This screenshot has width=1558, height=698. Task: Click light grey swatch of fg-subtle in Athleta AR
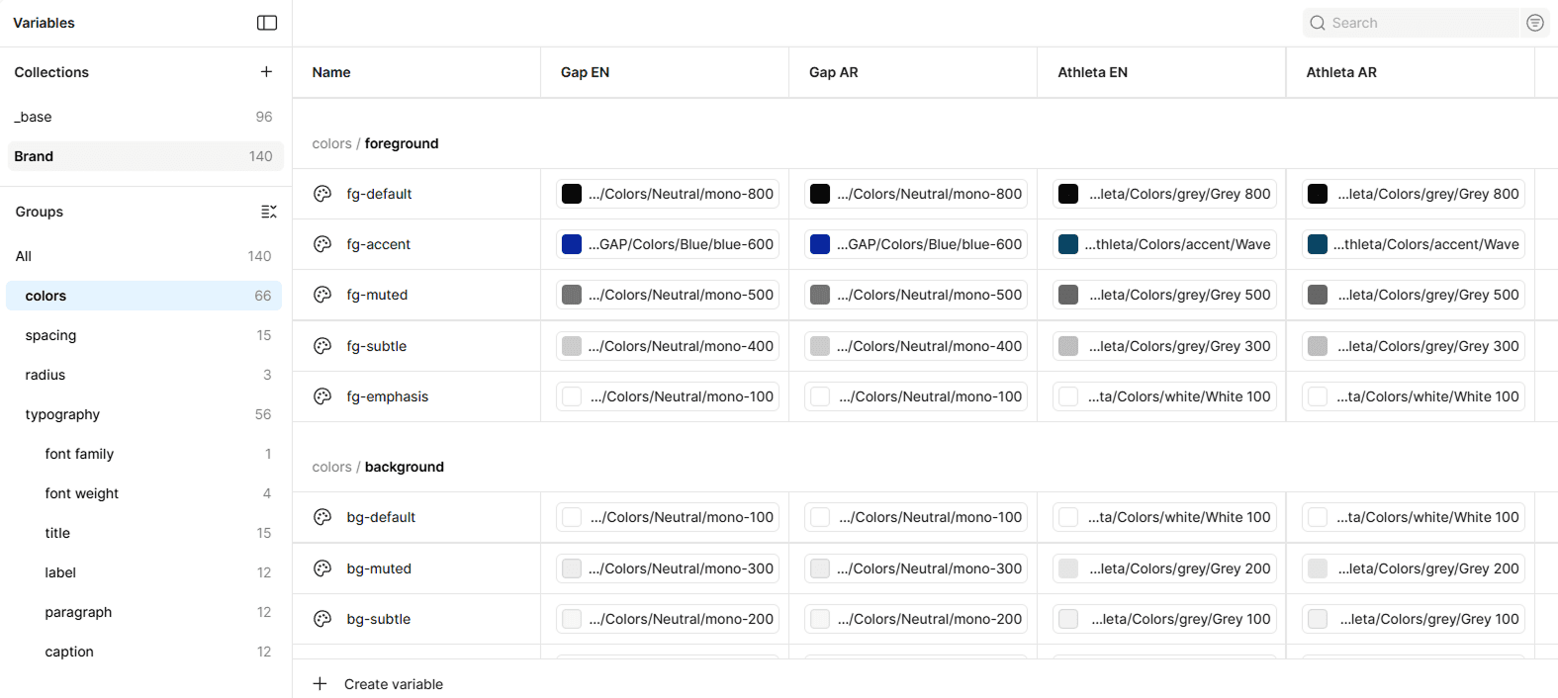(x=1318, y=346)
